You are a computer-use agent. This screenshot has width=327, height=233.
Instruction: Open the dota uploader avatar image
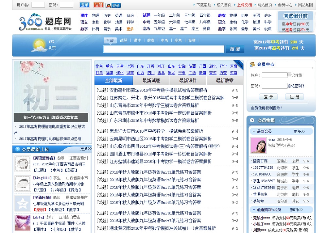point(23,223)
